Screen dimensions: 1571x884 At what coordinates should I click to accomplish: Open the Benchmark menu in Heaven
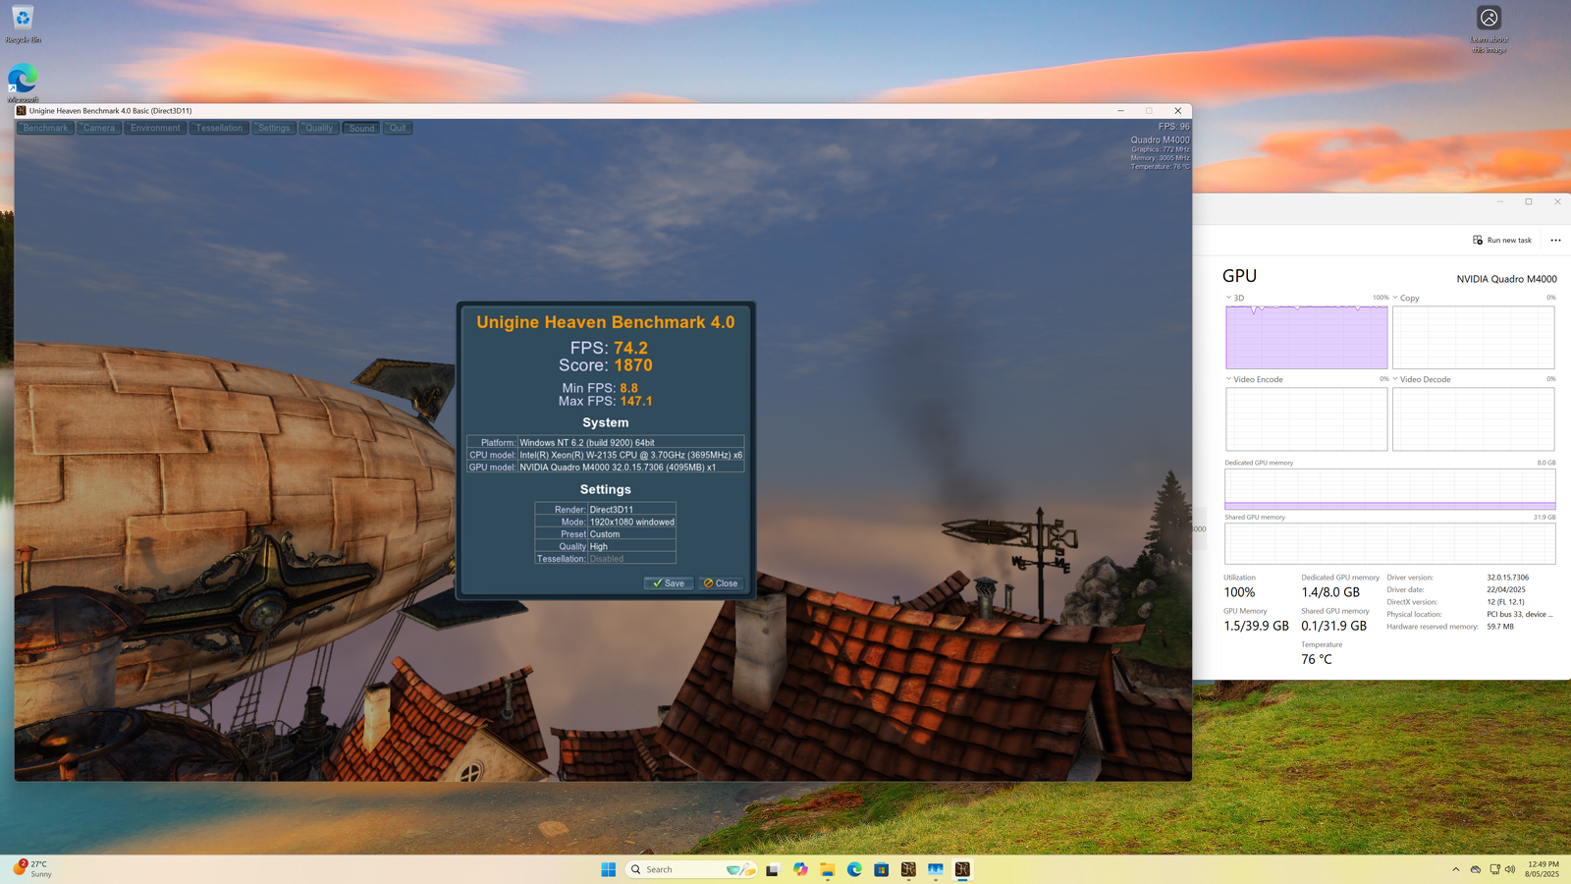(45, 128)
